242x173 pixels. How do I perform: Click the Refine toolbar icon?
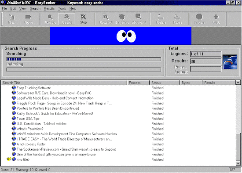tap(161, 19)
